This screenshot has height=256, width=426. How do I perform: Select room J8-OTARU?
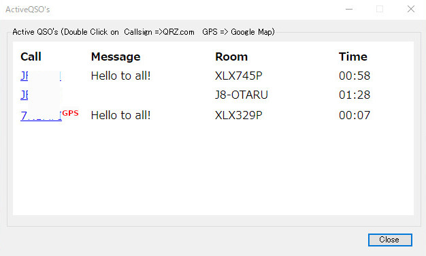coord(242,95)
